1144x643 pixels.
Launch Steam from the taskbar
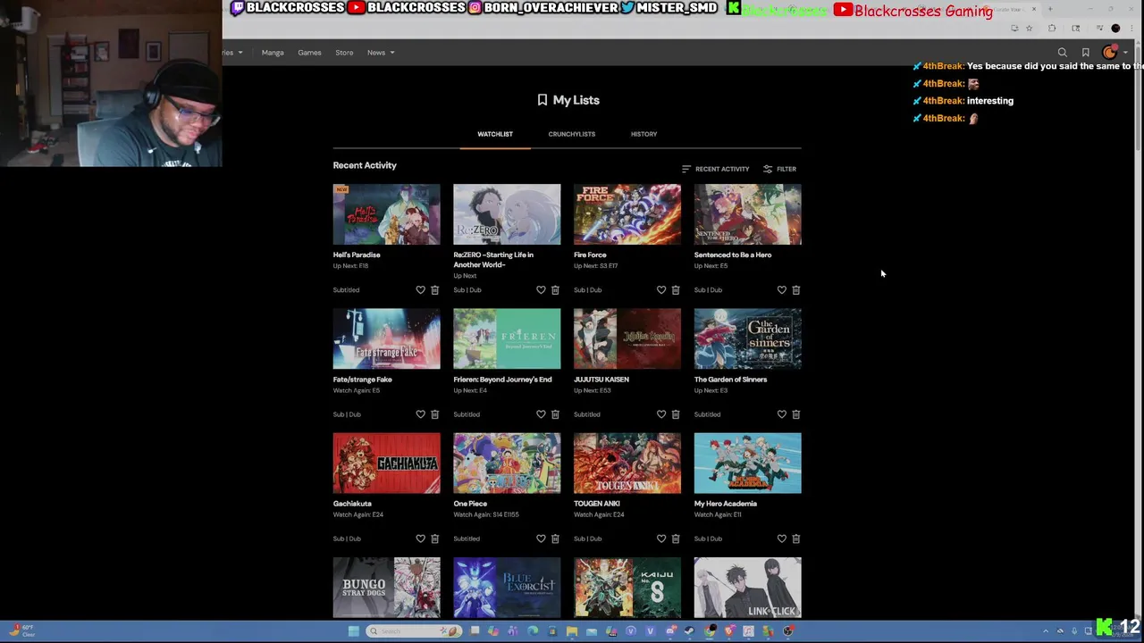pos(690,631)
